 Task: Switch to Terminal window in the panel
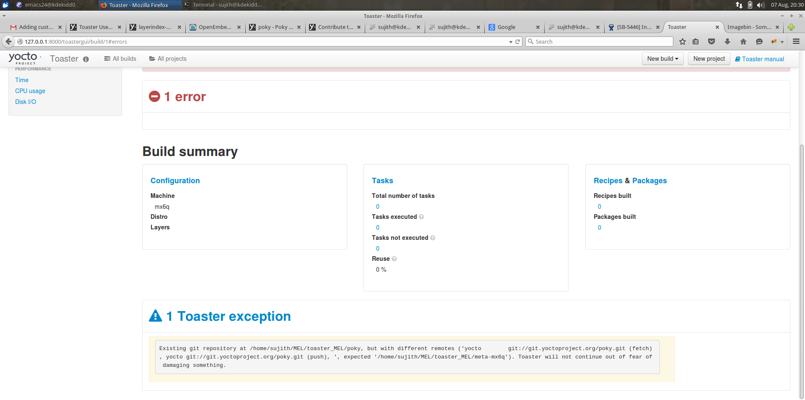click(x=223, y=5)
